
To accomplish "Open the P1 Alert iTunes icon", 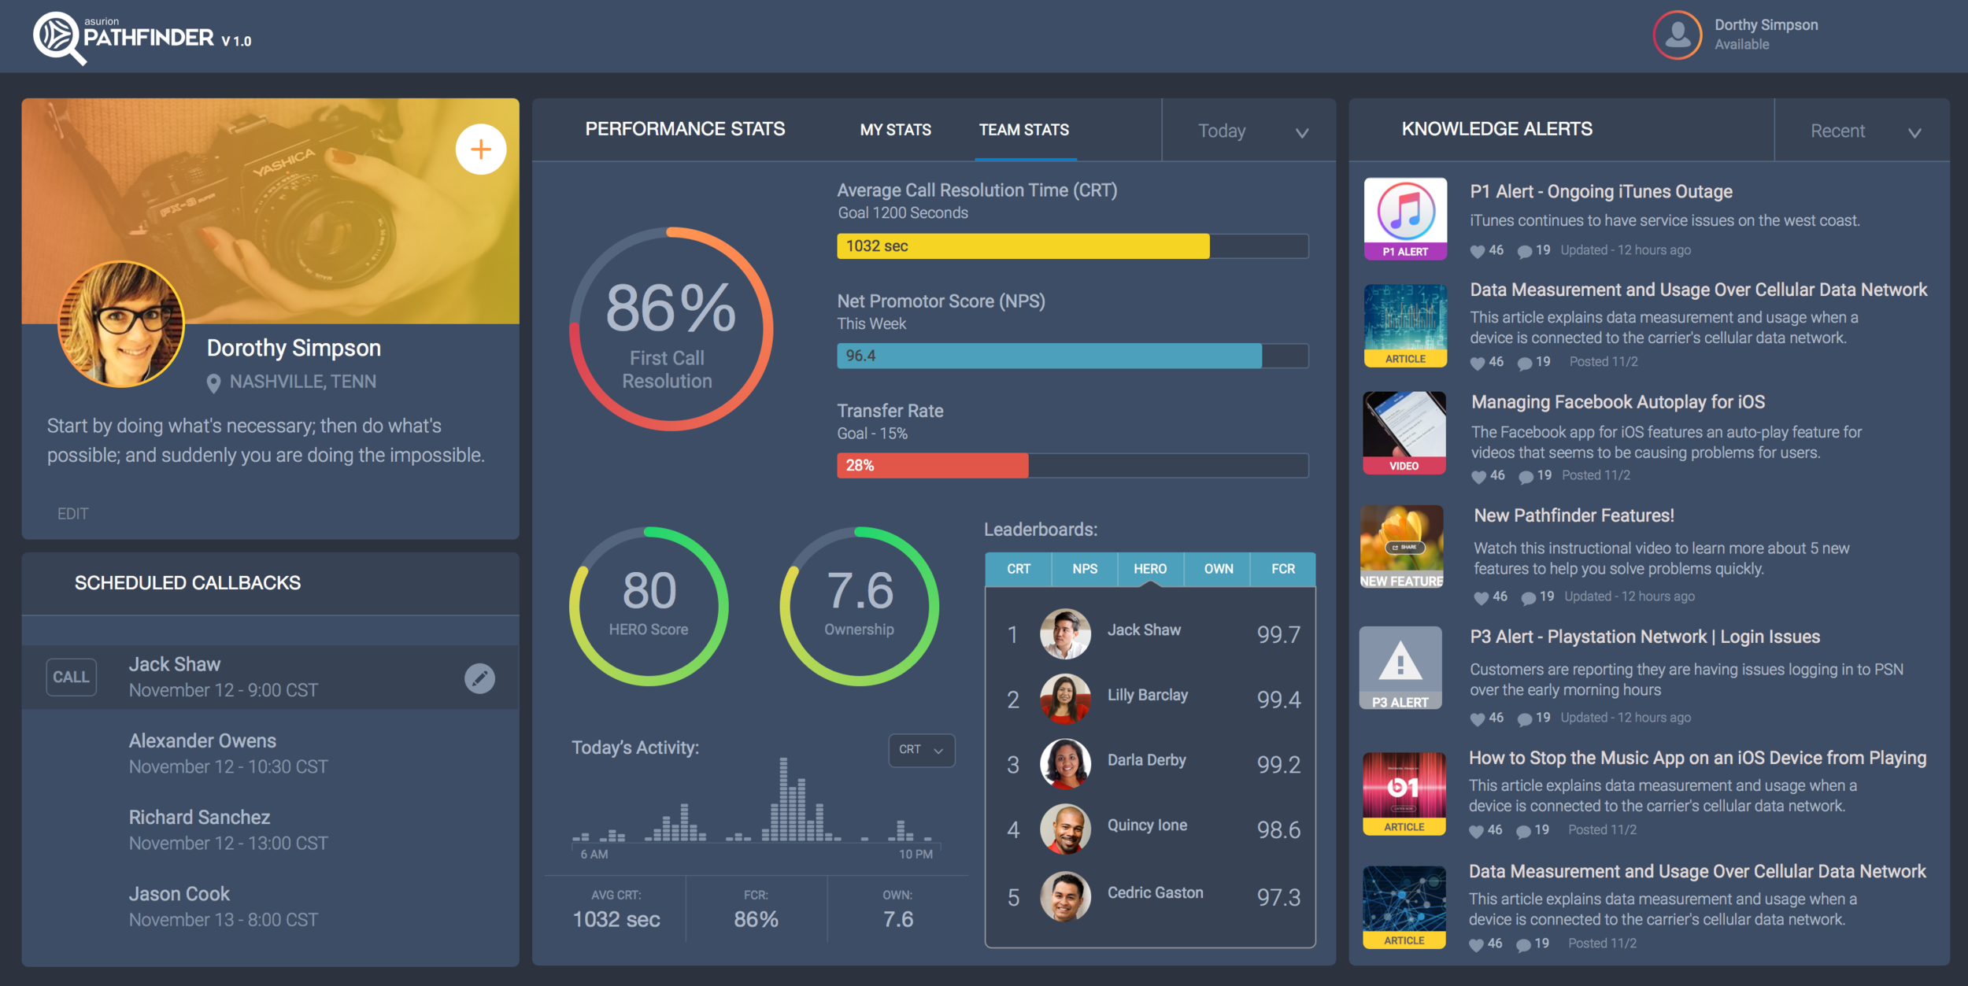I will coord(1404,218).
